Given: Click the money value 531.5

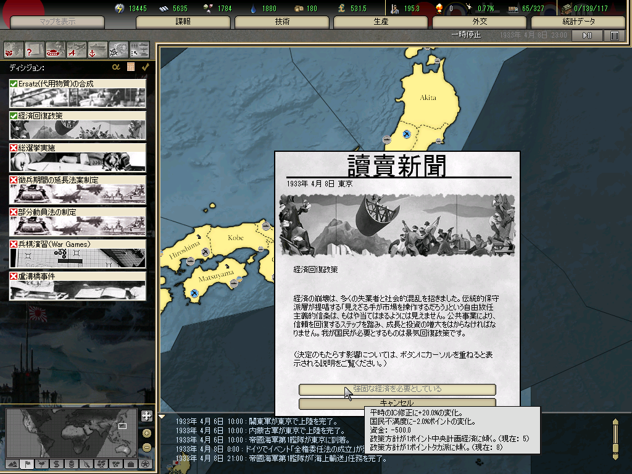Looking at the screenshot, I should 359,9.
